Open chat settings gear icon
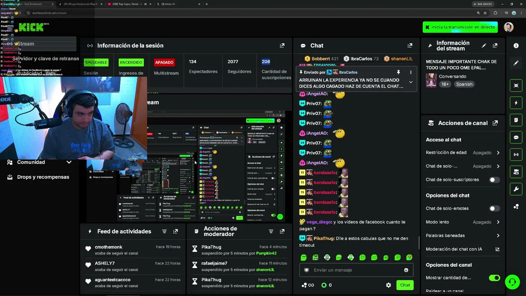 388,285
